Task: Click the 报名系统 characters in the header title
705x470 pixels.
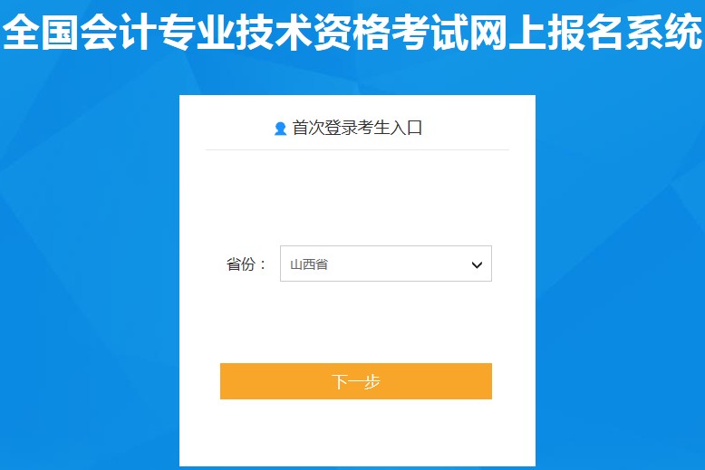Action: pyautogui.click(x=625, y=32)
